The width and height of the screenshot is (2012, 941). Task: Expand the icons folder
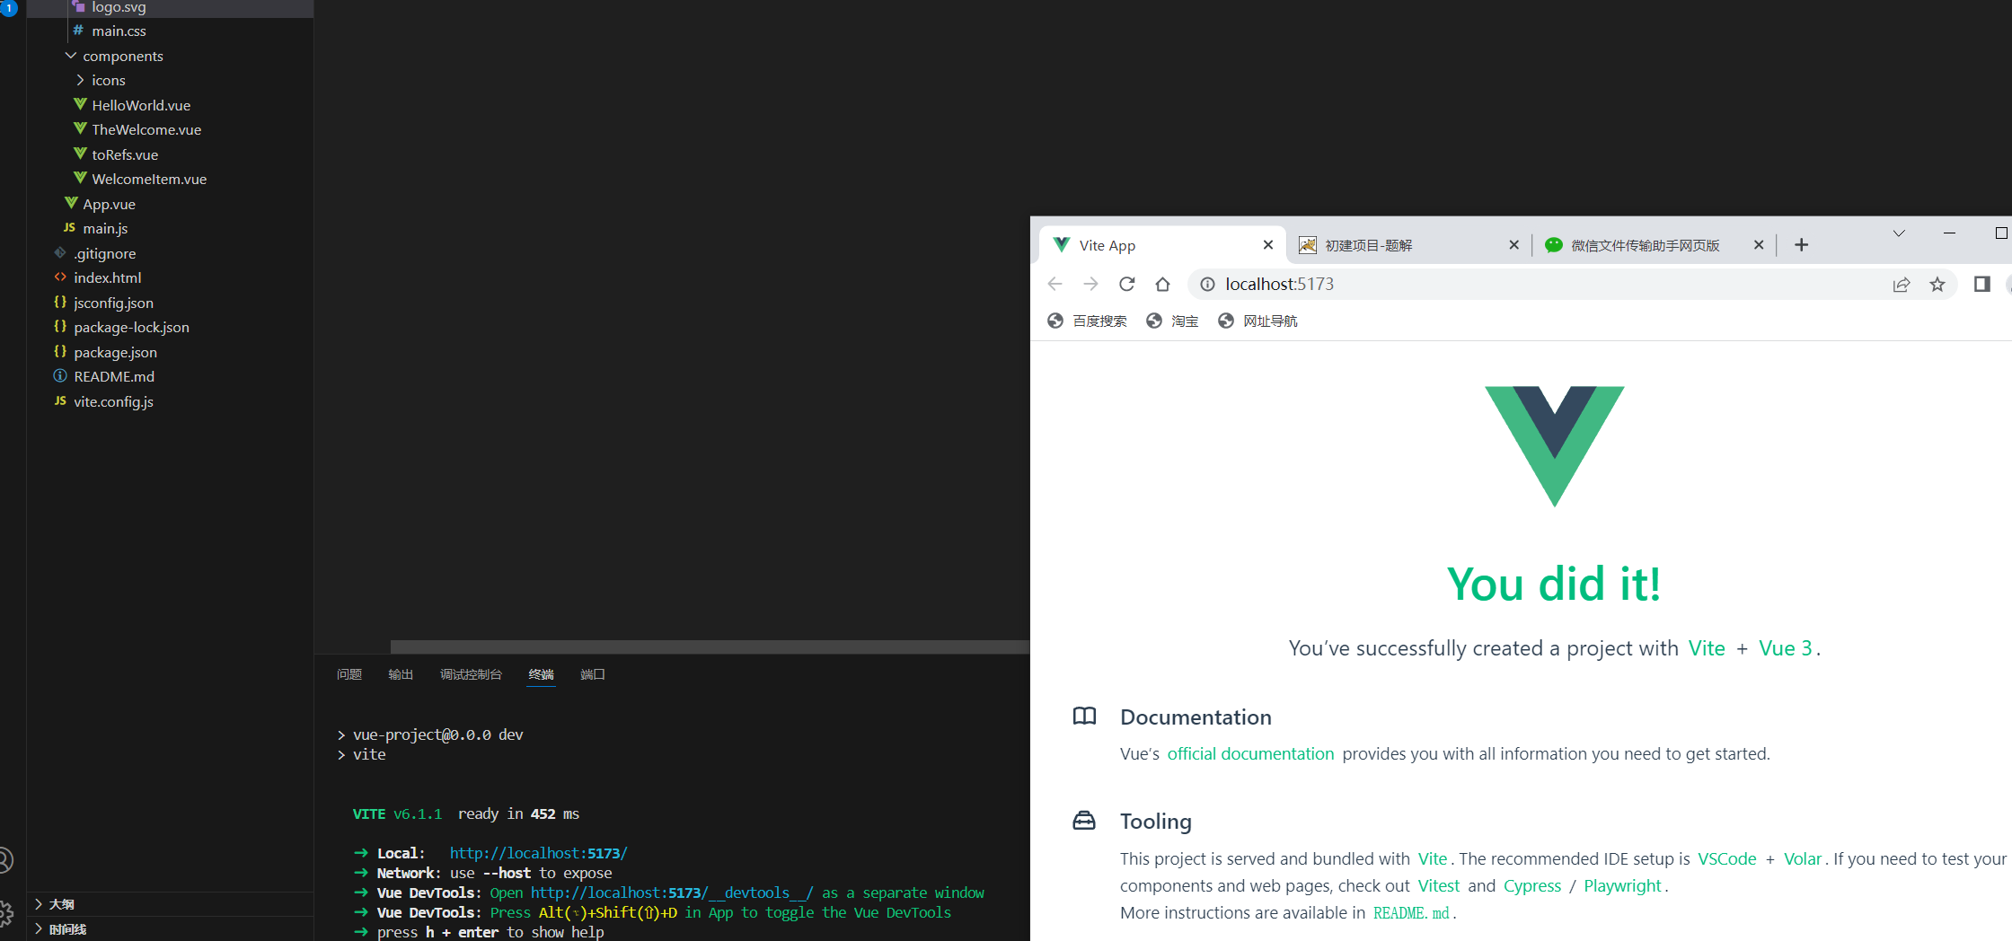[x=171, y=80]
